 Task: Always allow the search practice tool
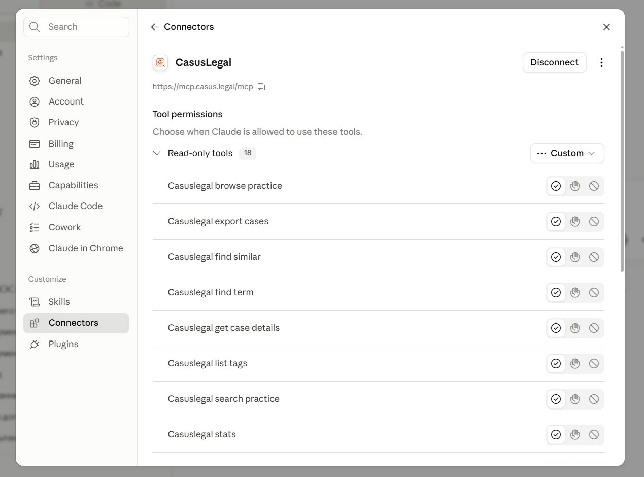click(x=556, y=399)
